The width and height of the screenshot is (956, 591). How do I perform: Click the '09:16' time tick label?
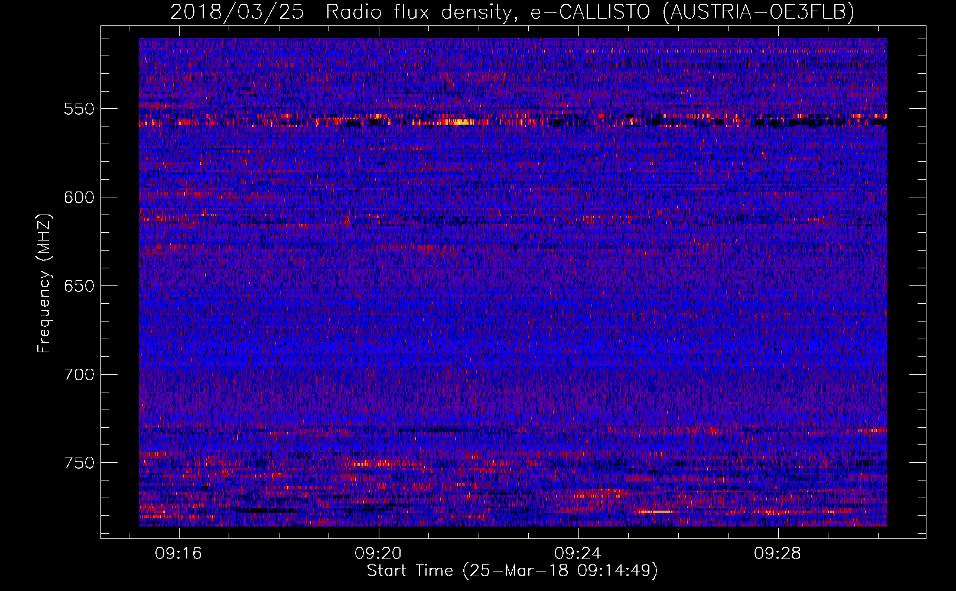point(178,553)
